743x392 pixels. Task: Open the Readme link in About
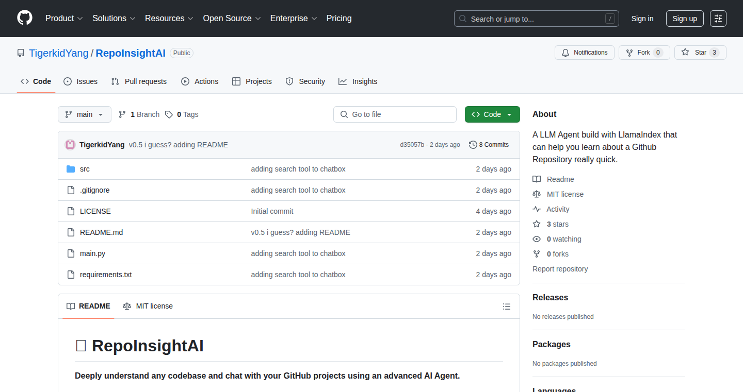coord(553,179)
